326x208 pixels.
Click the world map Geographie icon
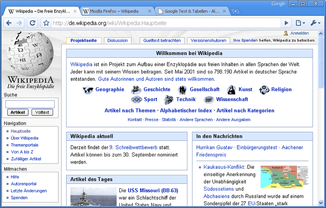tap(88, 90)
